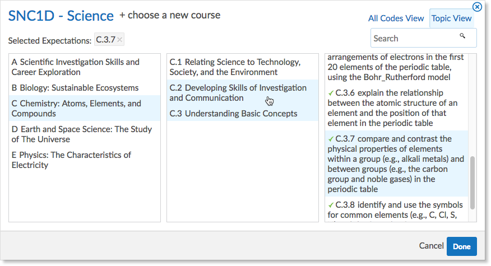This screenshot has width=491, height=266.
Task: Click the expectations list scrollbar thumb
Action: coord(472,183)
